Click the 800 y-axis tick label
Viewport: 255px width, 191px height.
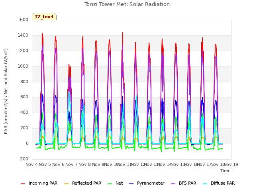click(x=24, y=82)
